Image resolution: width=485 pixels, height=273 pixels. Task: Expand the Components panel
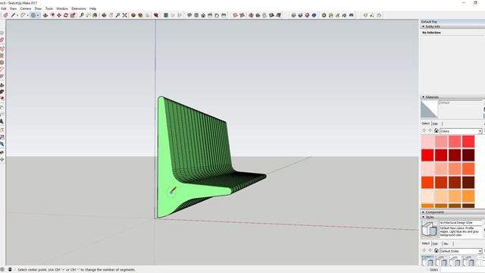tap(424, 212)
